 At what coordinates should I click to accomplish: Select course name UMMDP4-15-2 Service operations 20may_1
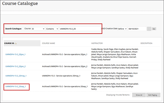(x=61, y=76)
